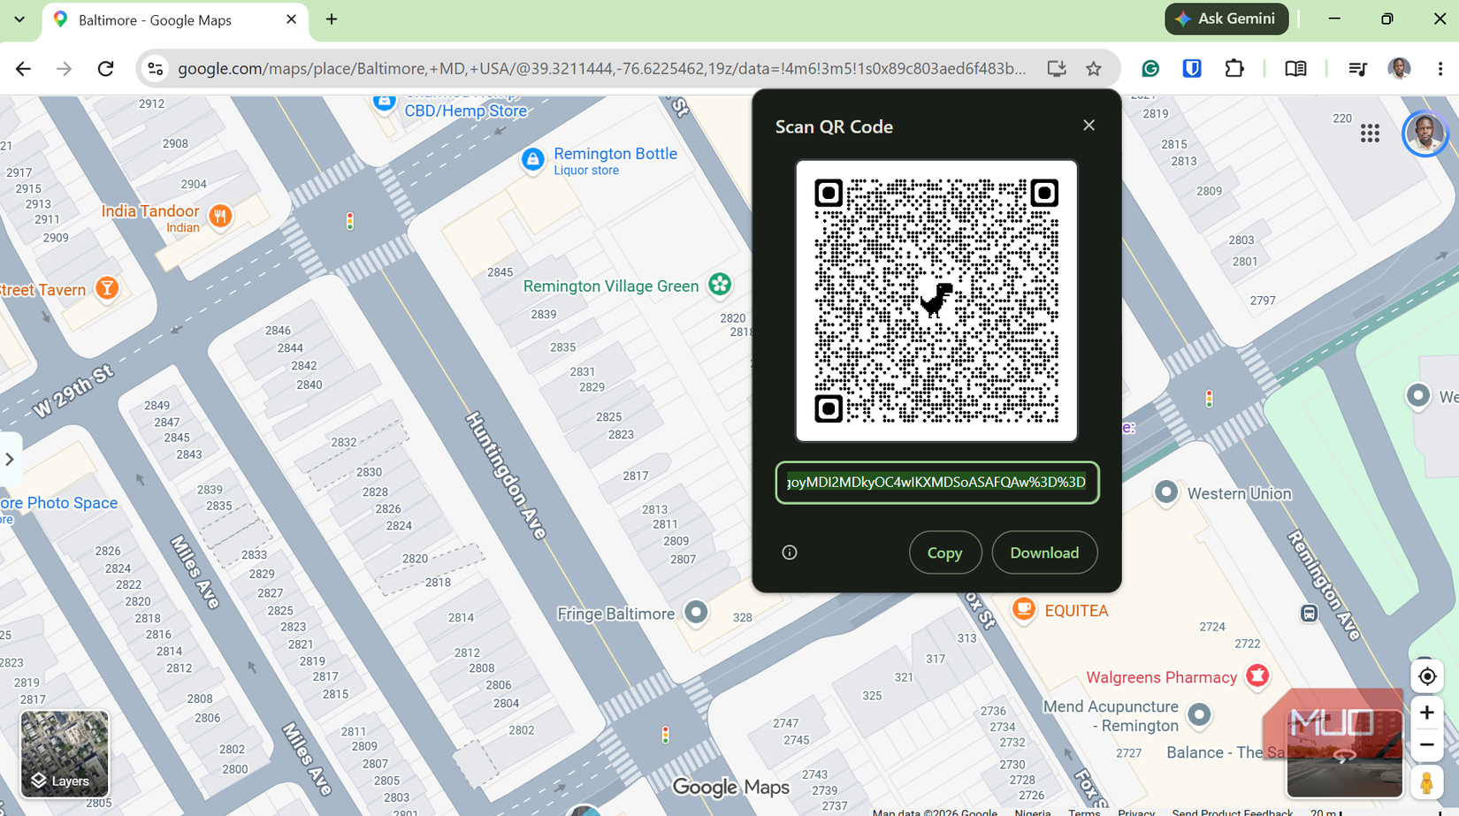This screenshot has height=816, width=1459.
Task: Select Walgreens Pharmacy map marker
Action: [1257, 676]
